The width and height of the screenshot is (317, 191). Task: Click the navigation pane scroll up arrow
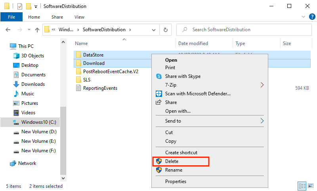pyautogui.click(x=63, y=42)
